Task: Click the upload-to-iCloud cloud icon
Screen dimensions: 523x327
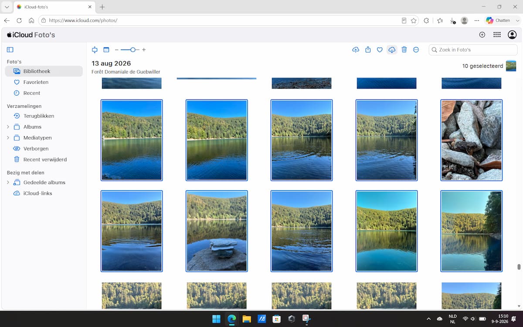Action: pyautogui.click(x=356, y=50)
